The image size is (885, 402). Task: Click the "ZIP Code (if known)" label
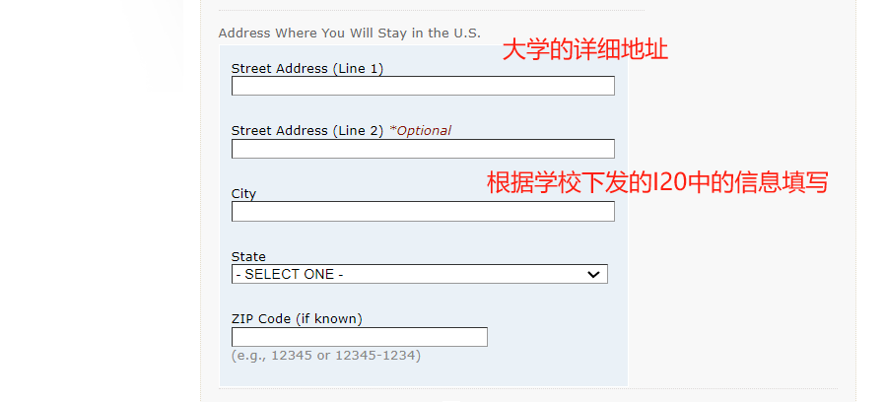[x=297, y=318]
